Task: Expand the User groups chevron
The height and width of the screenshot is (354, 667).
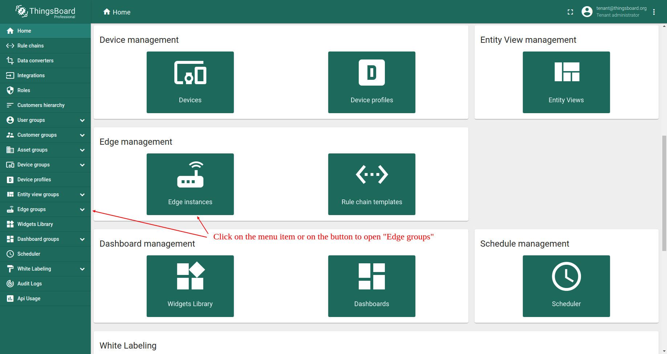Action: [x=82, y=120]
